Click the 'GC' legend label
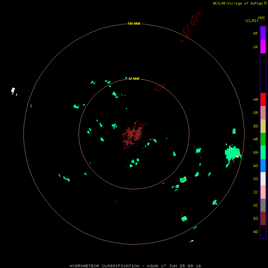 pyautogui.click(x=255, y=205)
